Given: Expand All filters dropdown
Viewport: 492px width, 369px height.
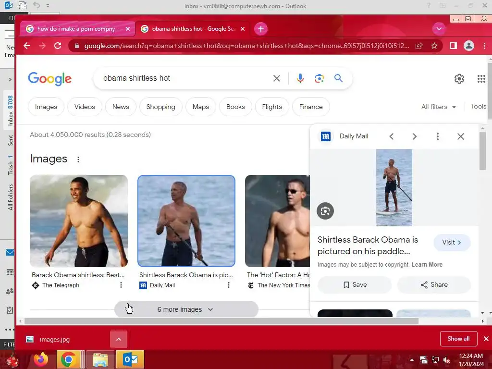Looking at the screenshot, I should [x=438, y=107].
